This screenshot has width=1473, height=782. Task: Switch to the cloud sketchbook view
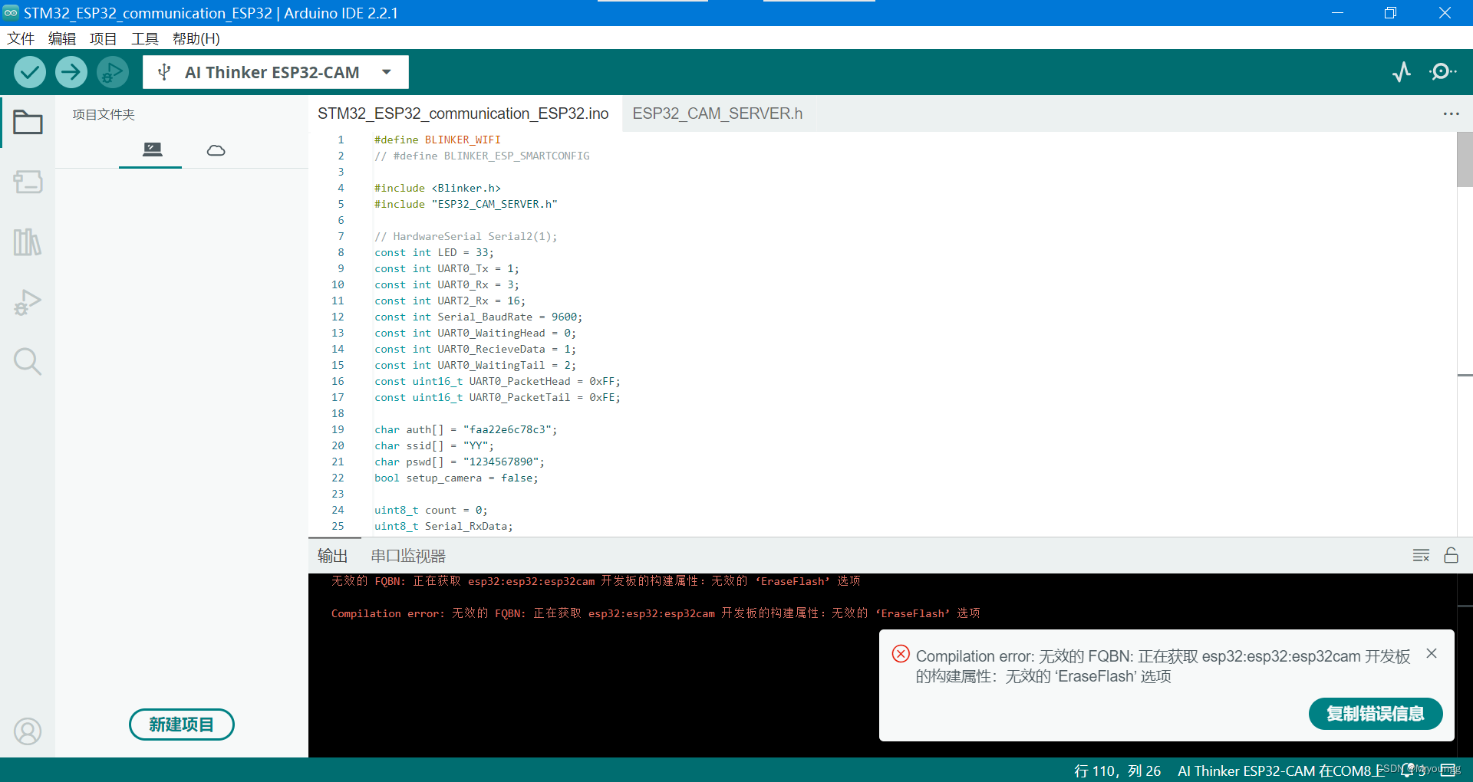pyautogui.click(x=216, y=150)
